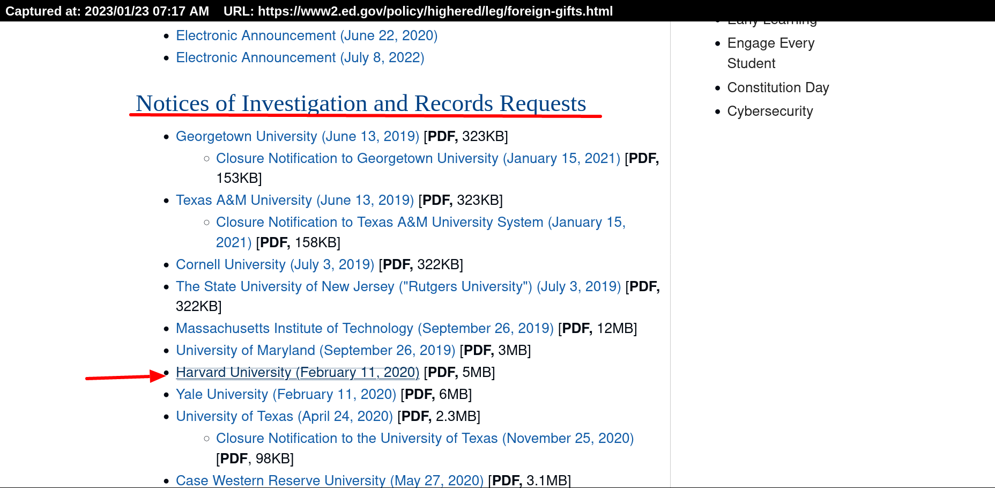Click the '[PDF, 98KB]' text under Texas closure
This screenshot has height=488, width=995.
coord(255,459)
